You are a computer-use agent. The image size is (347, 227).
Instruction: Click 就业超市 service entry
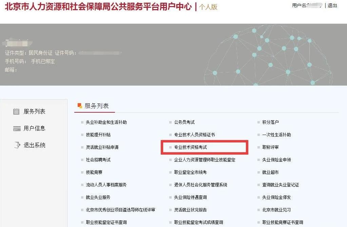[268, 172]
